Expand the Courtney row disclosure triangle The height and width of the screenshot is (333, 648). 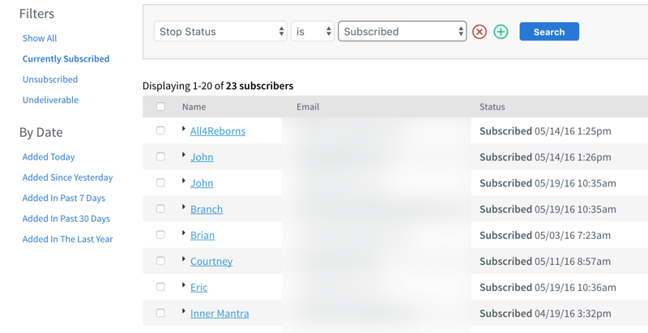pyautogui.click(x=184, y=259)
